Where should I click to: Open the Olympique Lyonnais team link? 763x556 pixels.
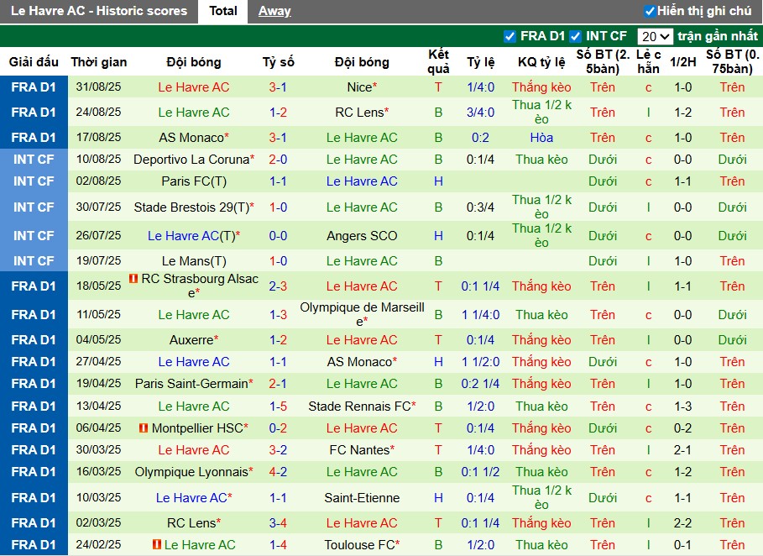(x=191, y=472)
